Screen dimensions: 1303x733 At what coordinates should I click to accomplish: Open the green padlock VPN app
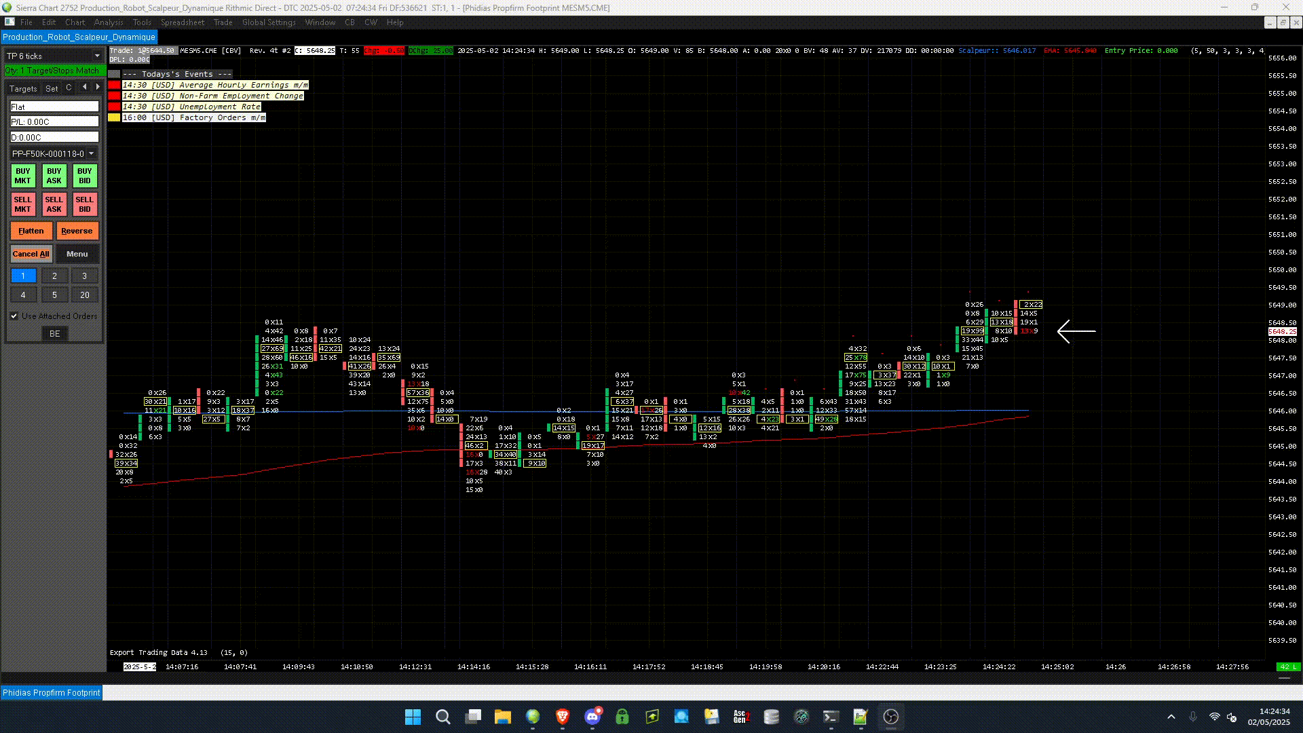622,717
